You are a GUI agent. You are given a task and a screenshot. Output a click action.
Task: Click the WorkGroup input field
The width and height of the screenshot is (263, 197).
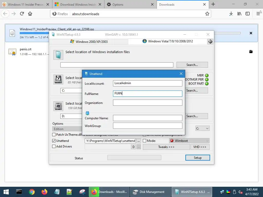[148, 126]
